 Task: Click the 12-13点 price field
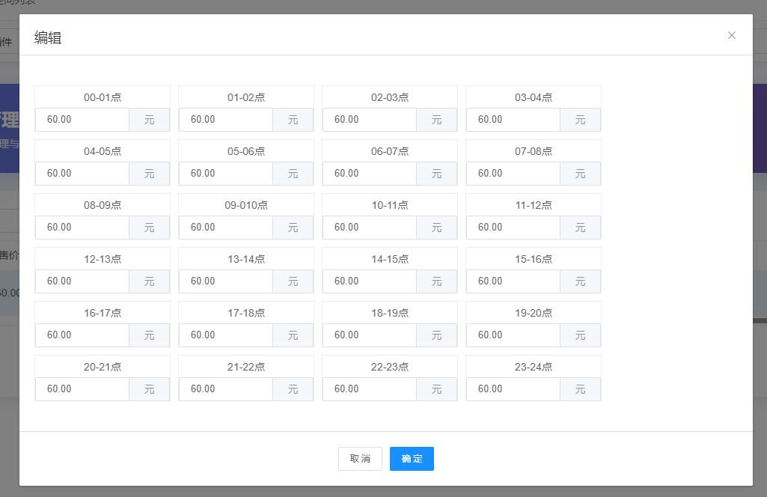(82, 281)
